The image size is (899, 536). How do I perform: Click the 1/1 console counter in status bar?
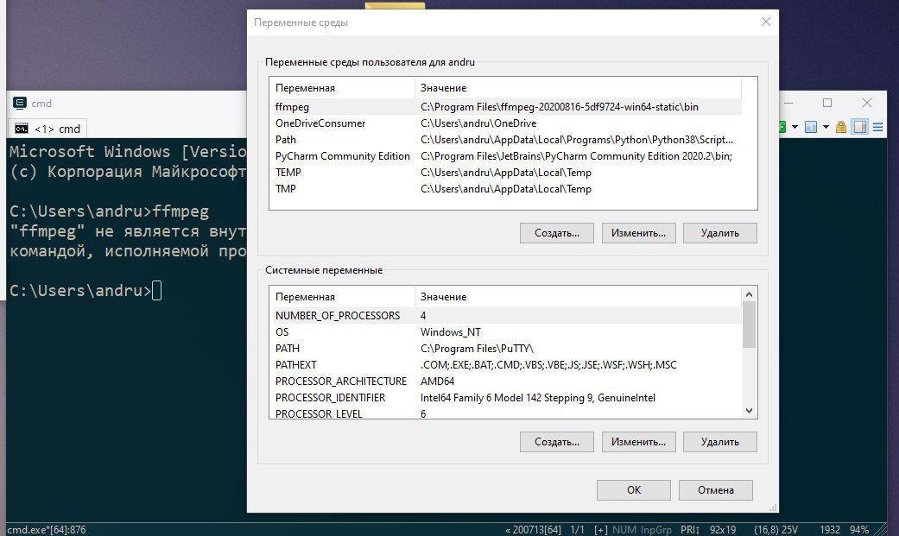click(578, 530)
